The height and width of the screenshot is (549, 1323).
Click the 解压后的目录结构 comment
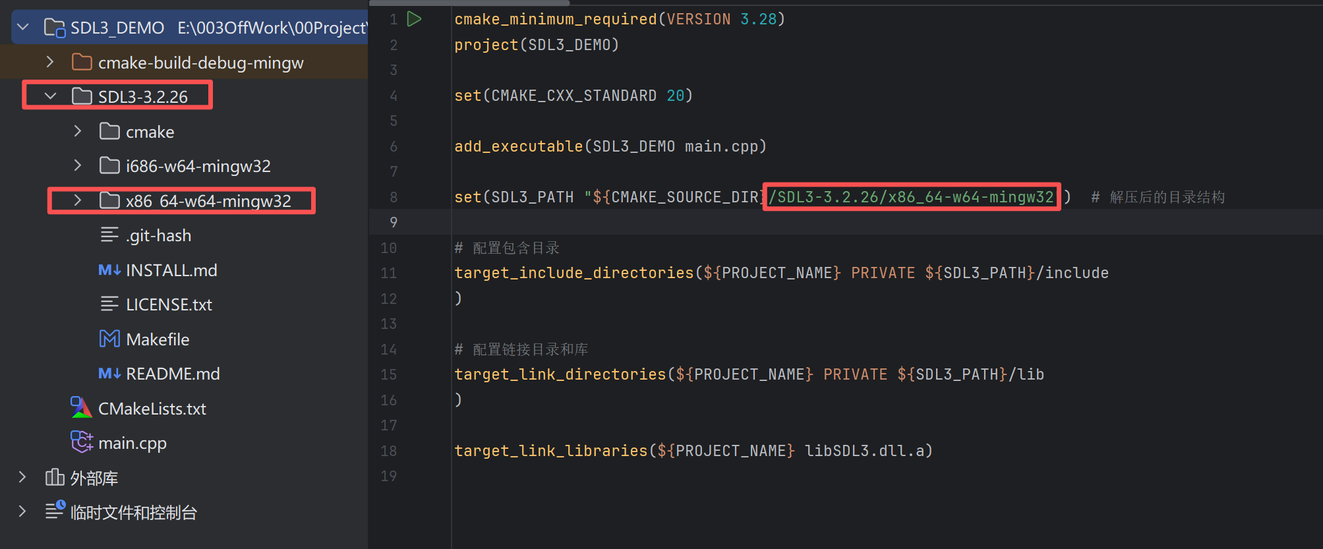pos(1158,197)
